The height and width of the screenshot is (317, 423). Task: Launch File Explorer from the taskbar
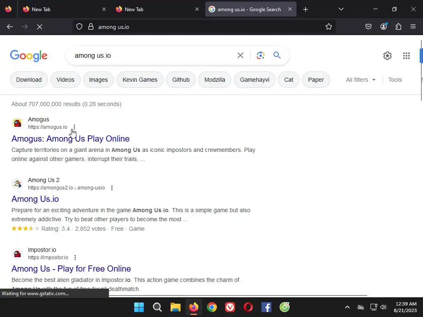pyautogui.click(x=175, y=307)
